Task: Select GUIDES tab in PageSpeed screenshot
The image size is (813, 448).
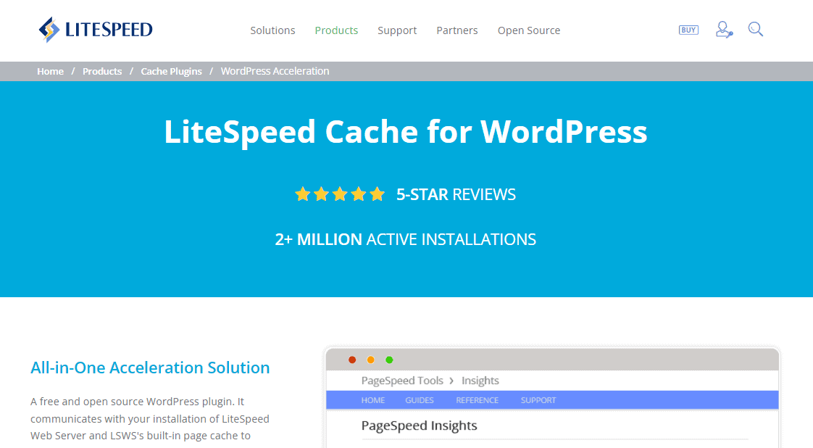Action: (420, 400)
